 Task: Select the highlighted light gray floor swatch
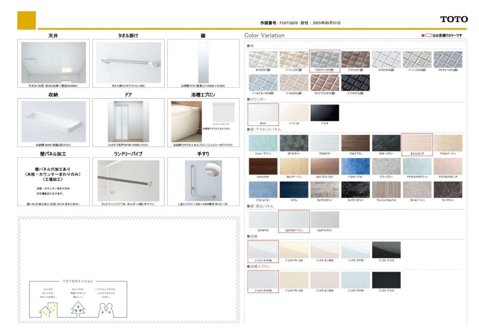coord(325,59)
